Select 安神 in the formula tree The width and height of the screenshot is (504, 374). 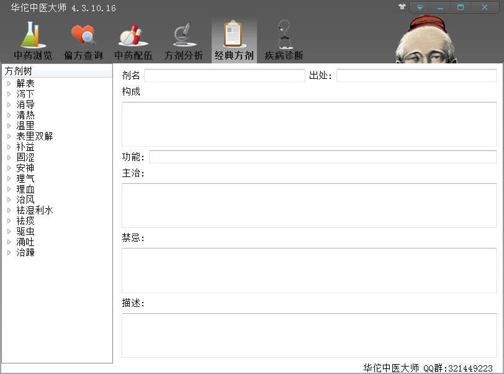click(25, 168)
